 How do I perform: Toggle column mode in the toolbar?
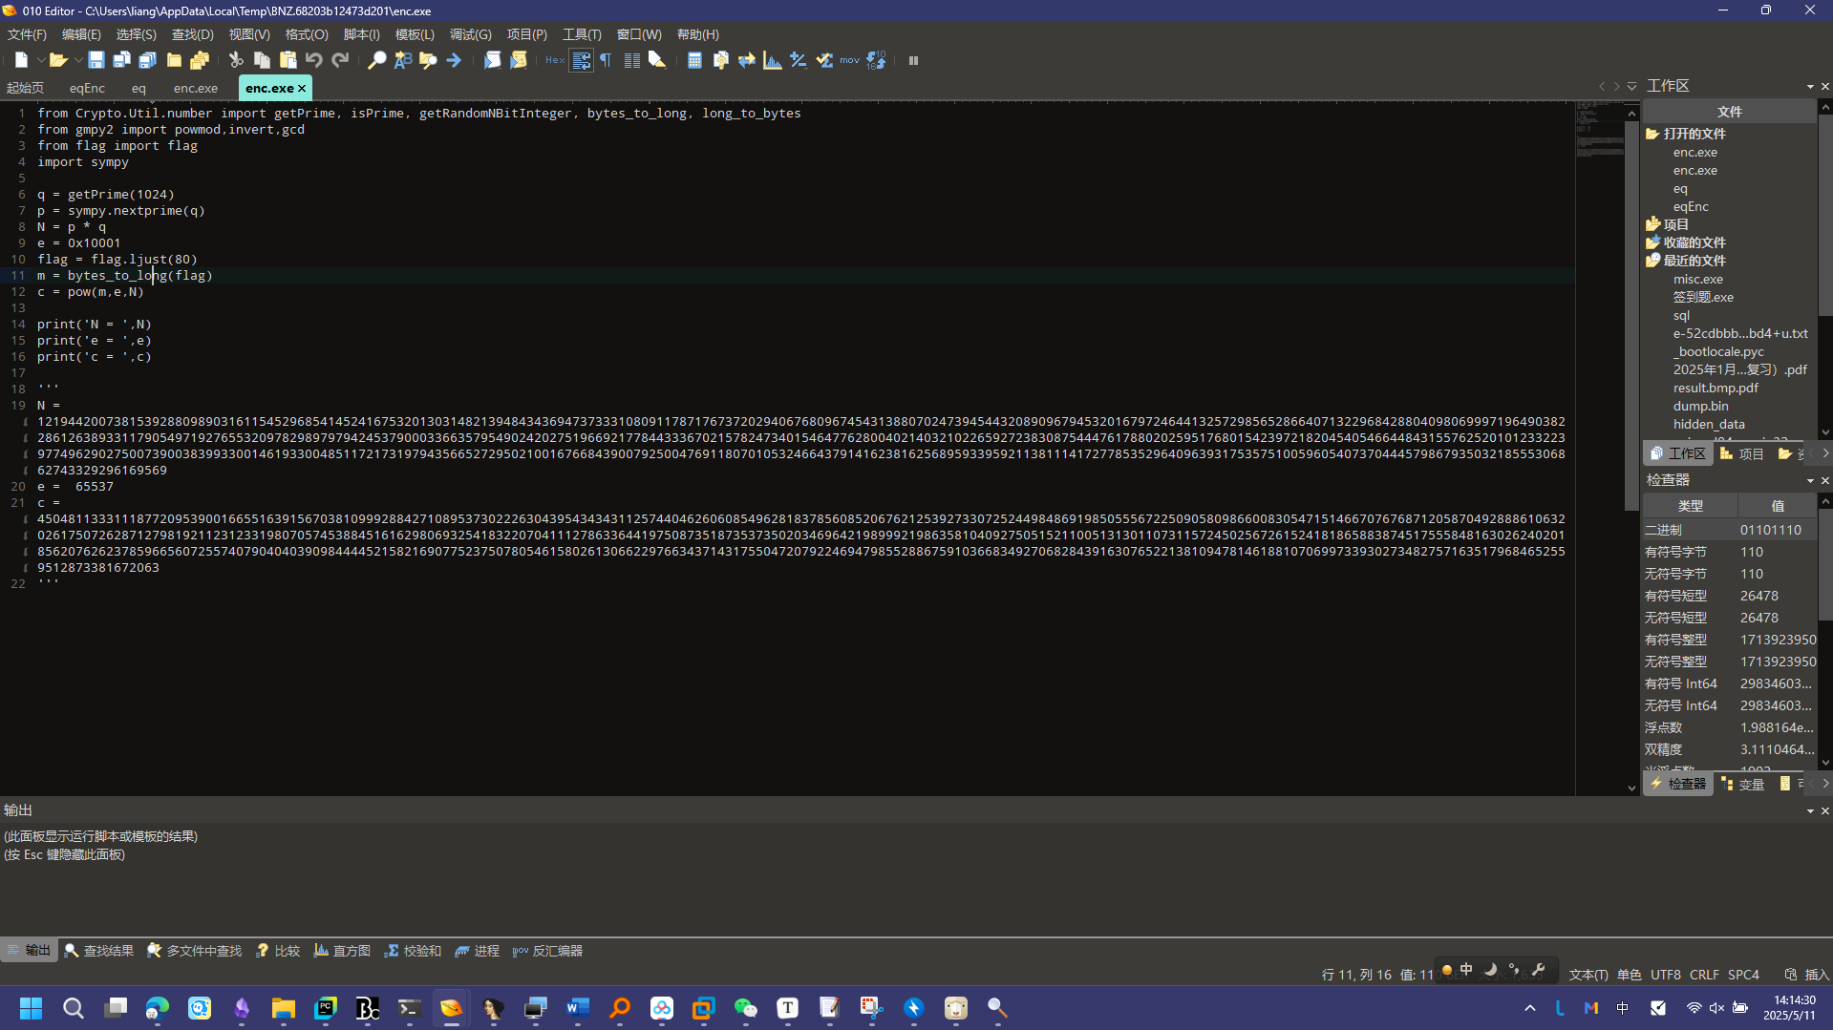point(631,60)
